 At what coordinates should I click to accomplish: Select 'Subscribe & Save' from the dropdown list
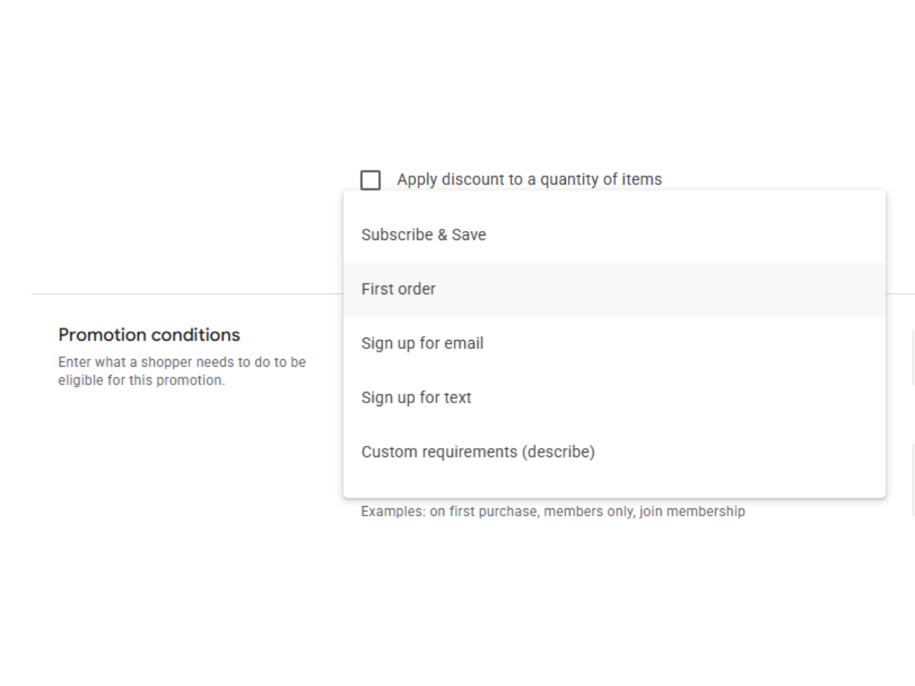coord(615,235)
